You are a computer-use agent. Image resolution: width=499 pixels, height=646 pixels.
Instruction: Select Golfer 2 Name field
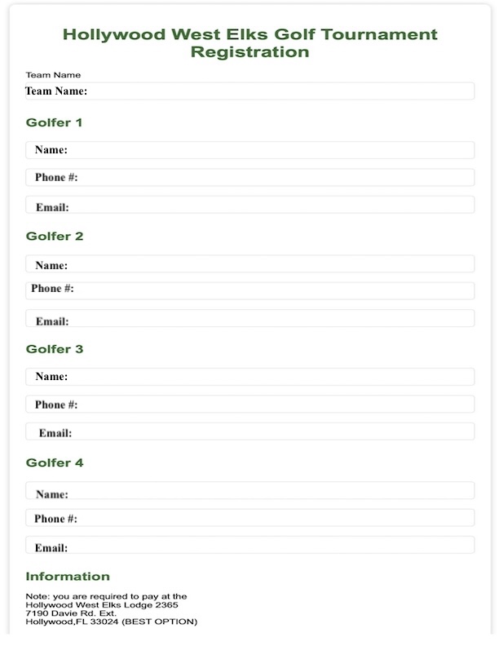[250, 263]
